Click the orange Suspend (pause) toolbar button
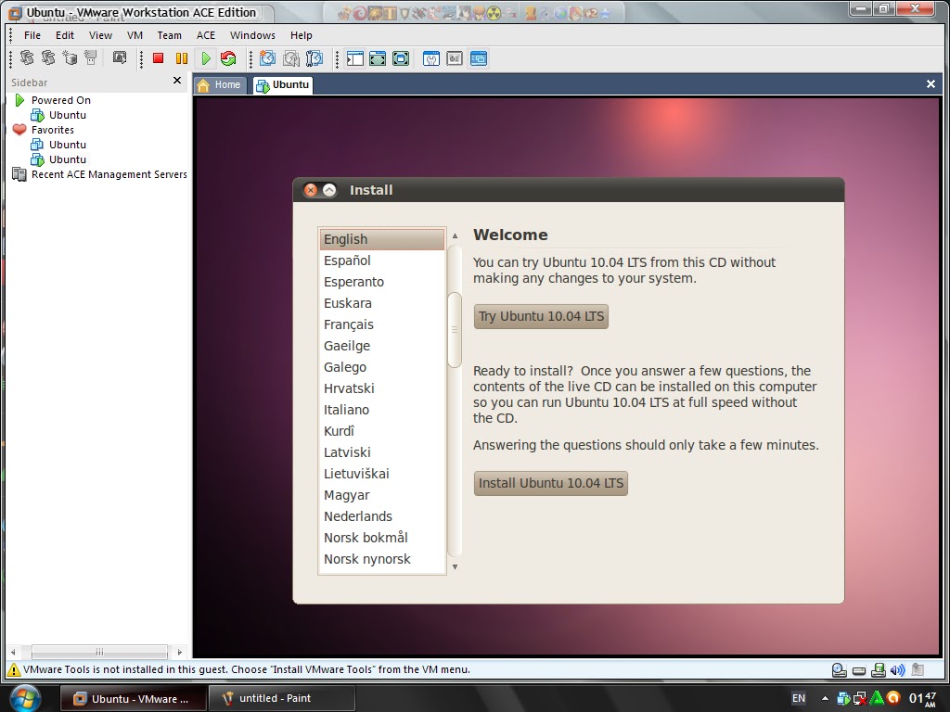The image size is (950, 712). click(181, 58)
